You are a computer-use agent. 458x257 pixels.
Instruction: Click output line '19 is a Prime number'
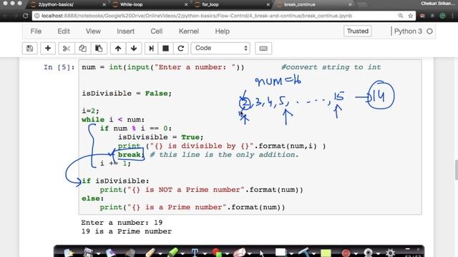click(x=127, y=231)
